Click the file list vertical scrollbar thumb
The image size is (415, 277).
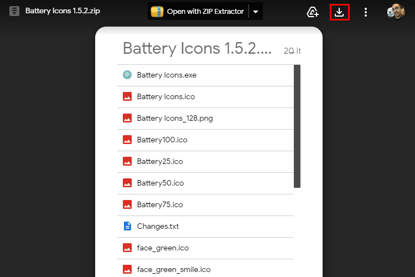click(297, 126)
